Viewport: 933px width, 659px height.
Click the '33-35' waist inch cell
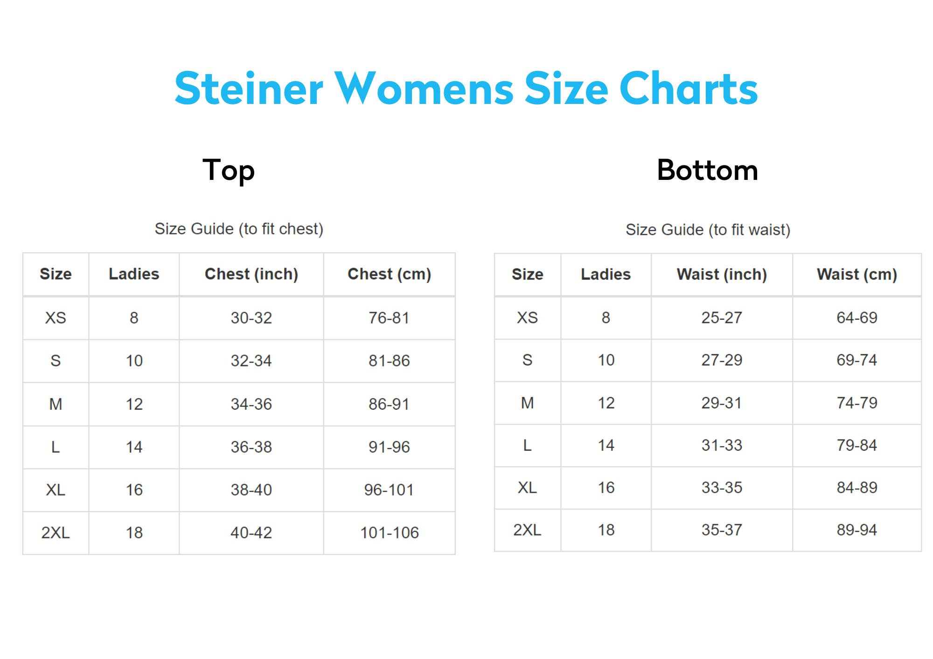click(722, 487)
